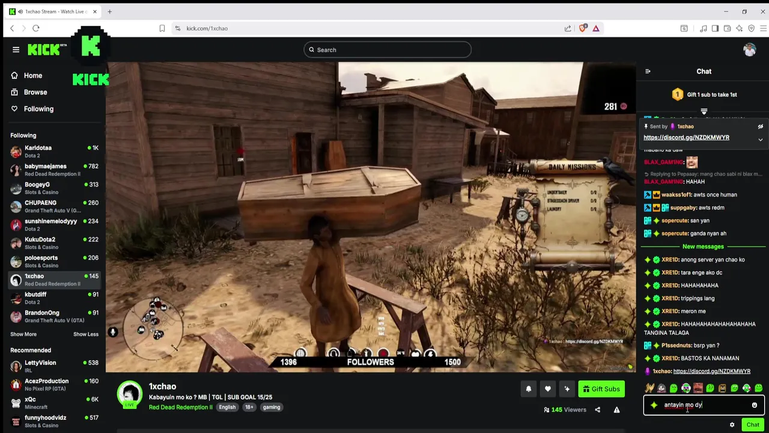Image resolution: width=769 pixels, height=433 pixels.
Task: Open Brave Shields lion icon
Action: tap(583, 28)
